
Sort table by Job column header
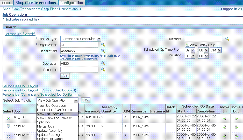point(17,111)
